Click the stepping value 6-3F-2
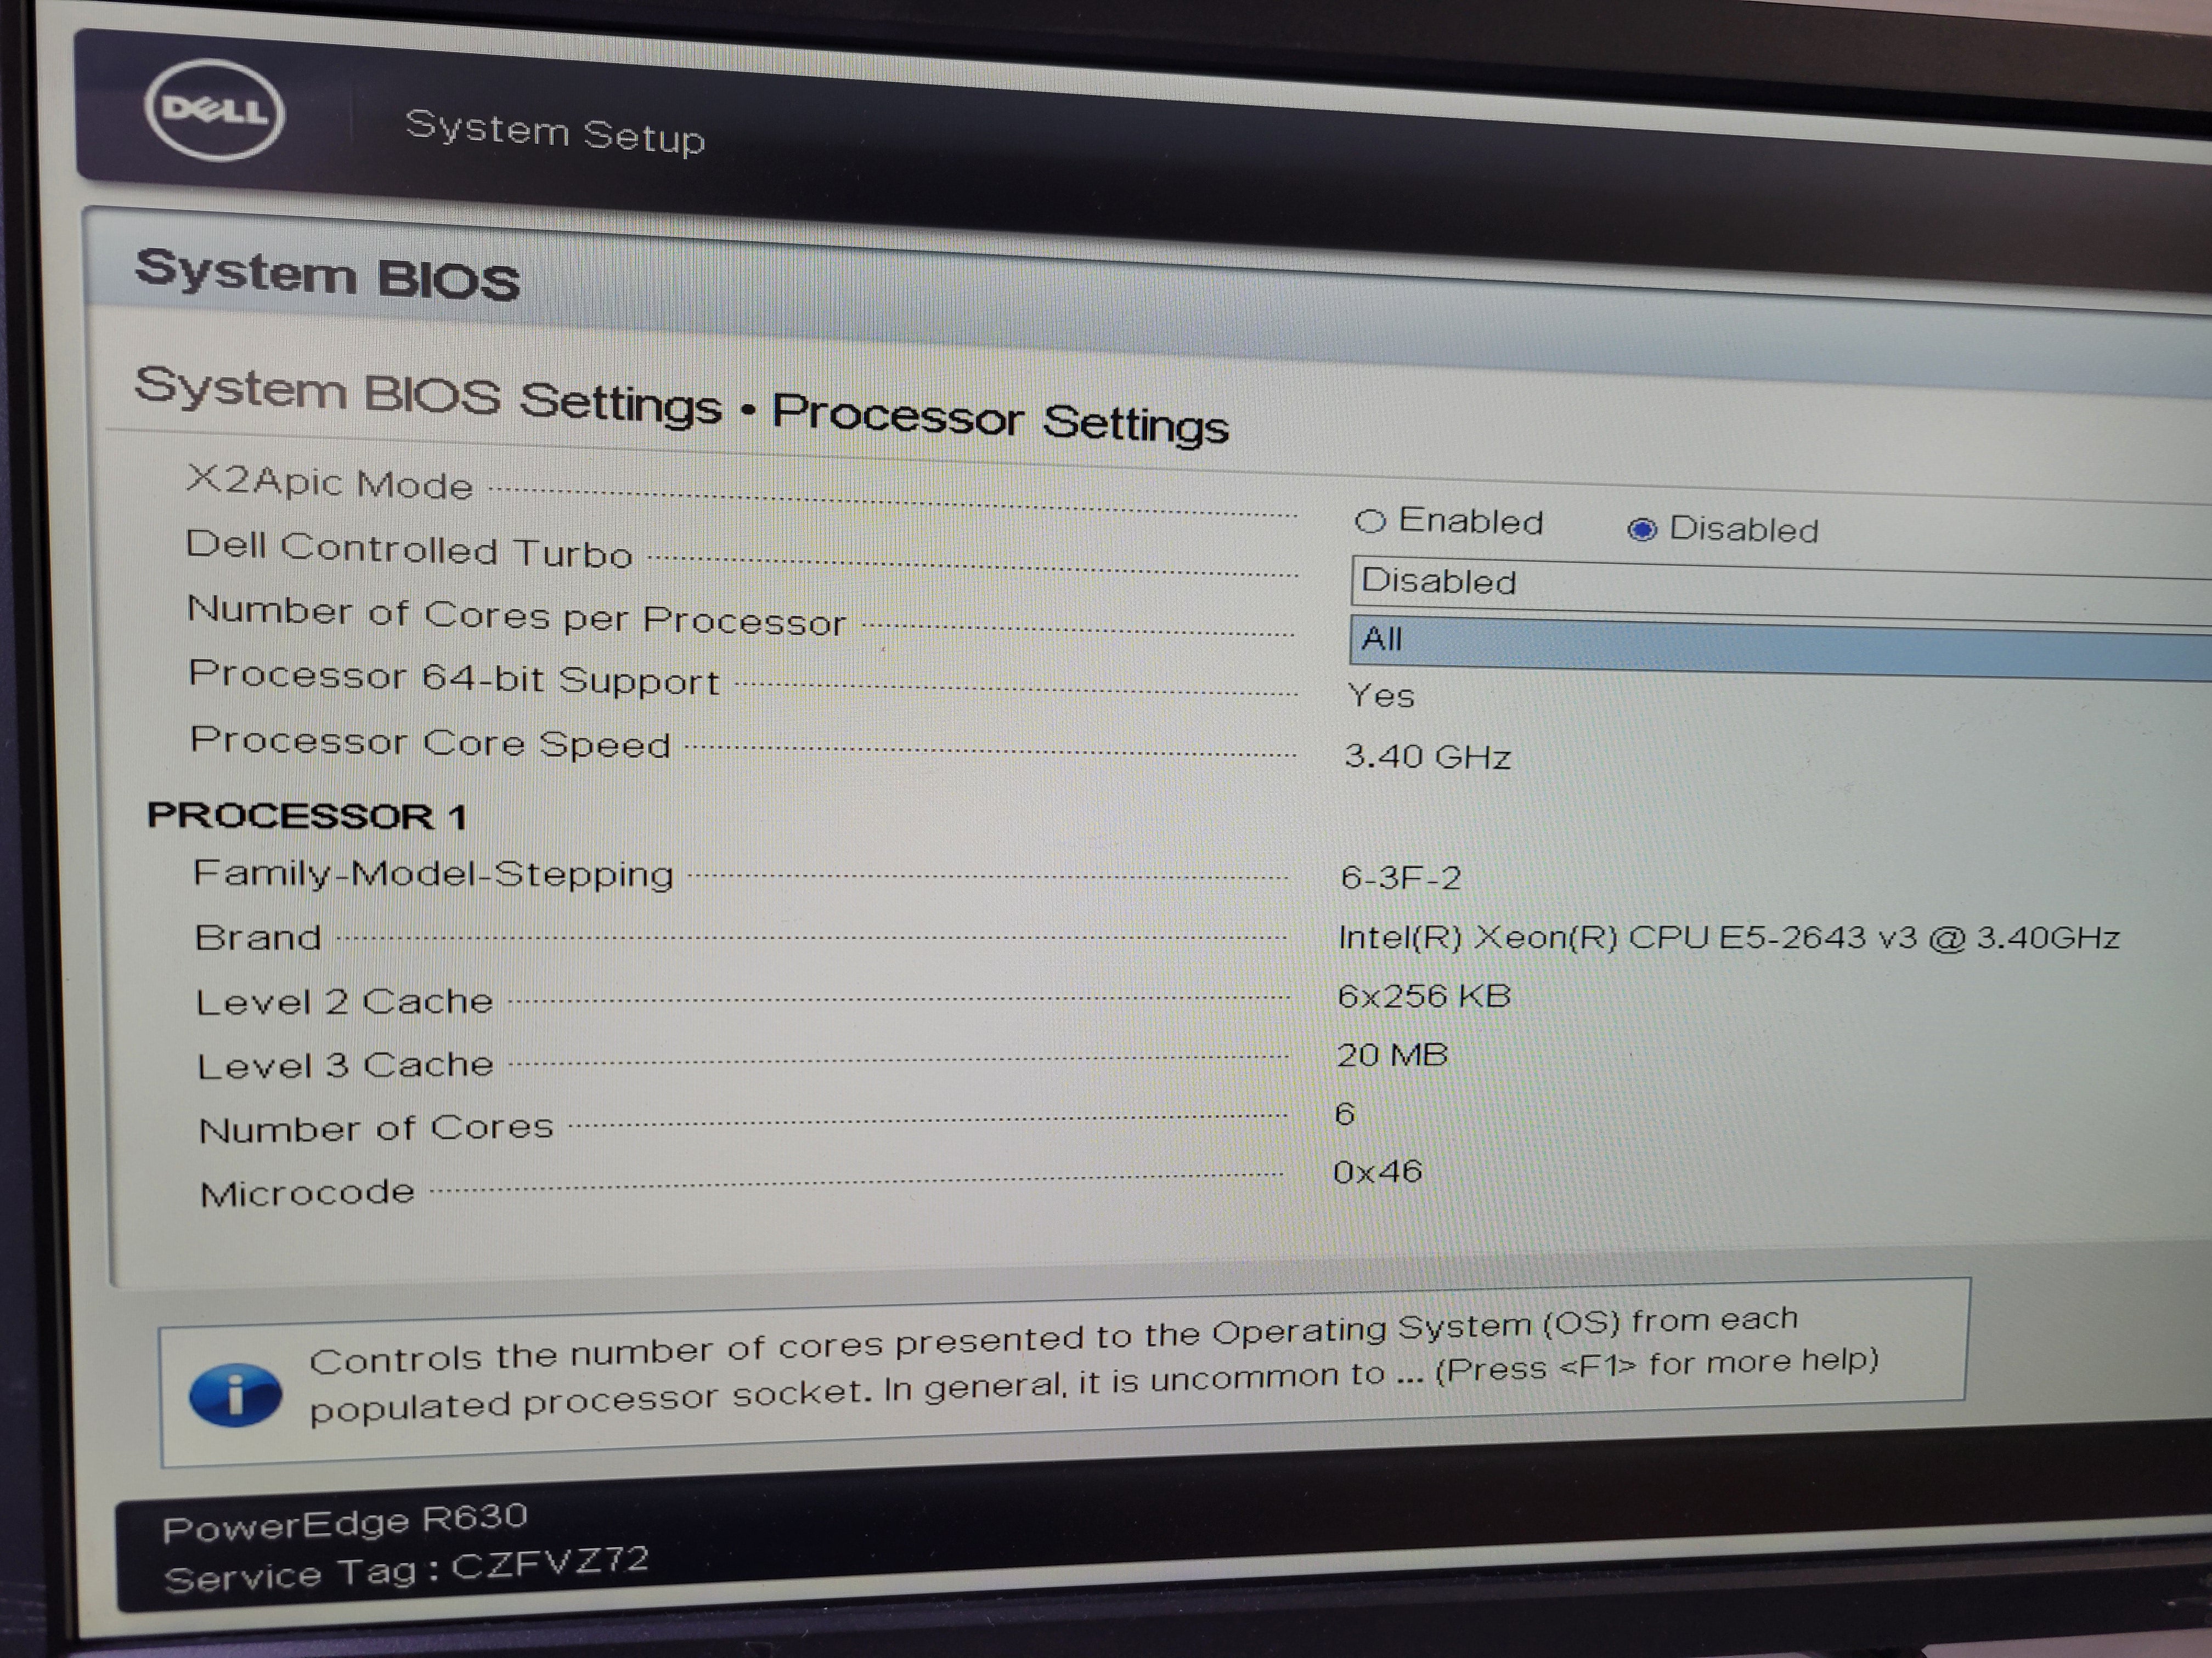Viewport: 2212px width, 1658px height. coord(1401,877)
